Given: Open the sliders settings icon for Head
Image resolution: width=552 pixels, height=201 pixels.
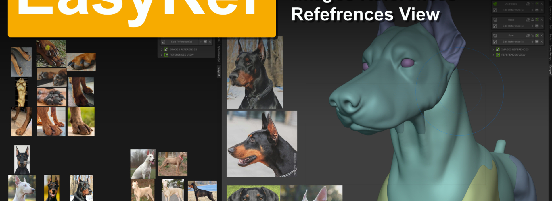Looking at the screenshot, I should click(537, 20).
